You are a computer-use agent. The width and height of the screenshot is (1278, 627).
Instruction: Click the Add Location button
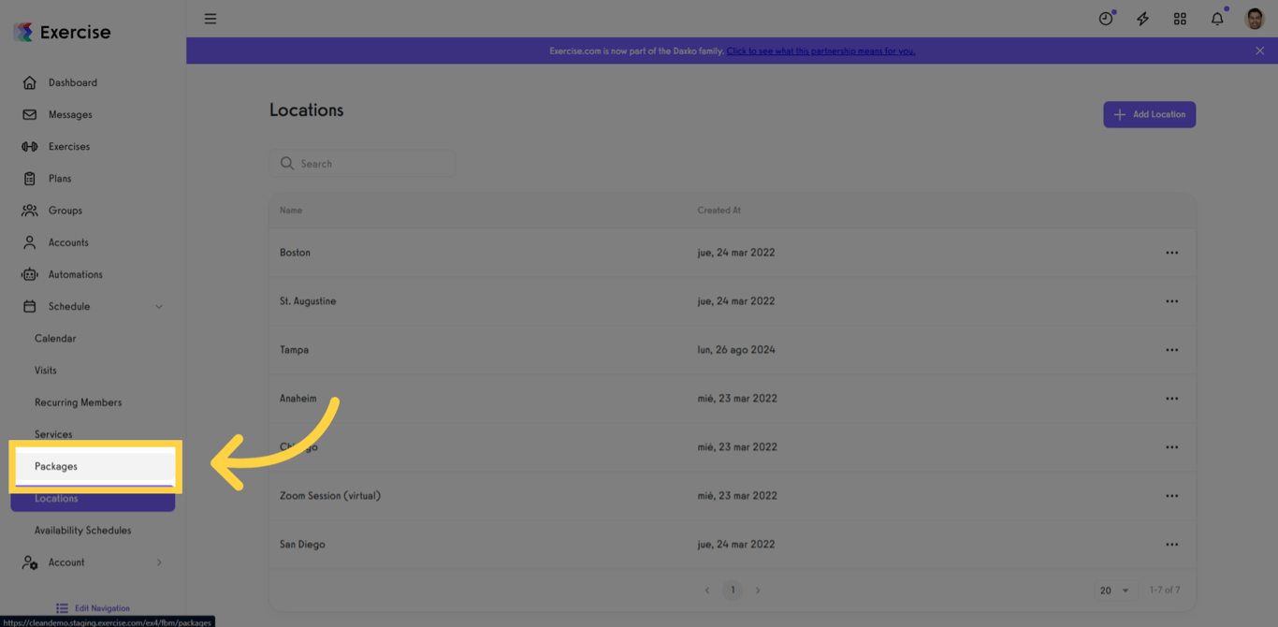point(1149,114)
